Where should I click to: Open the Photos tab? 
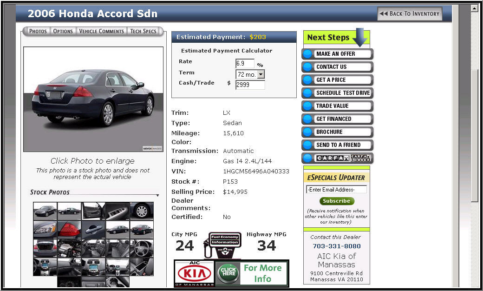coord(38,31)
